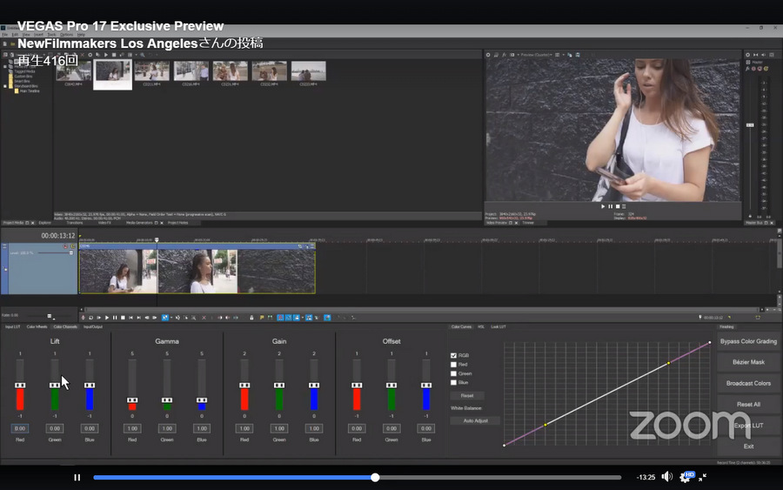Enable the Green curve checkbox
The width and height of the screenshot is (783, 490).
[453, 373]
